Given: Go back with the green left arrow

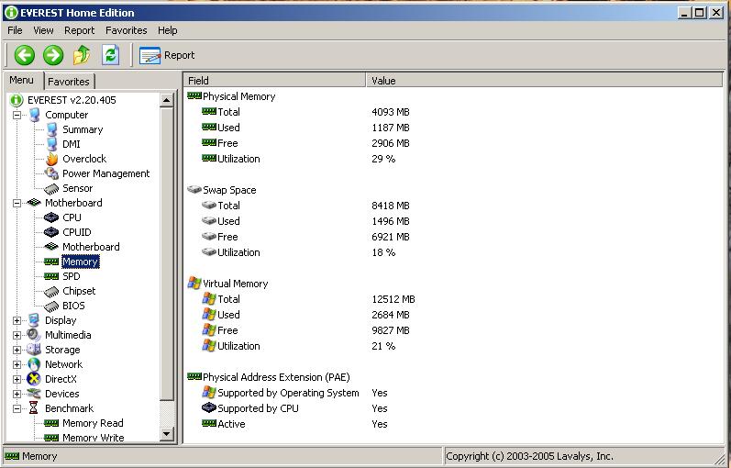Looking at the screenshot, I should [24, 55].
